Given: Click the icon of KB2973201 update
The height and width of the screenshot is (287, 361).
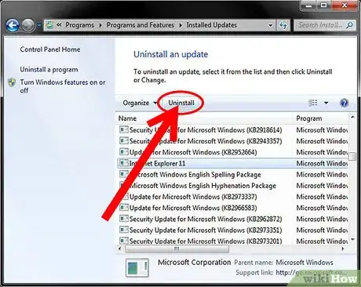Looking at the screenshot, I should click(x=124, y=241).
